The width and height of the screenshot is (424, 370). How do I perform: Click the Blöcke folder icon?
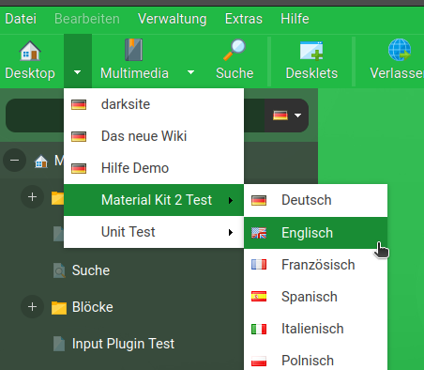coord(59,307)
